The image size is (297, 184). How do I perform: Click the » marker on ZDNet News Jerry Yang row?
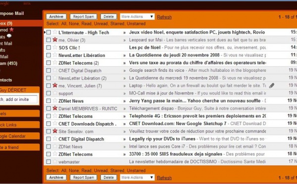point(124,101)
